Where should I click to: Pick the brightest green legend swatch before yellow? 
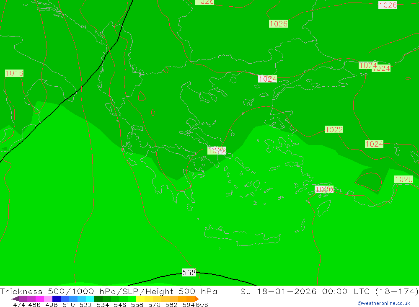132,299
